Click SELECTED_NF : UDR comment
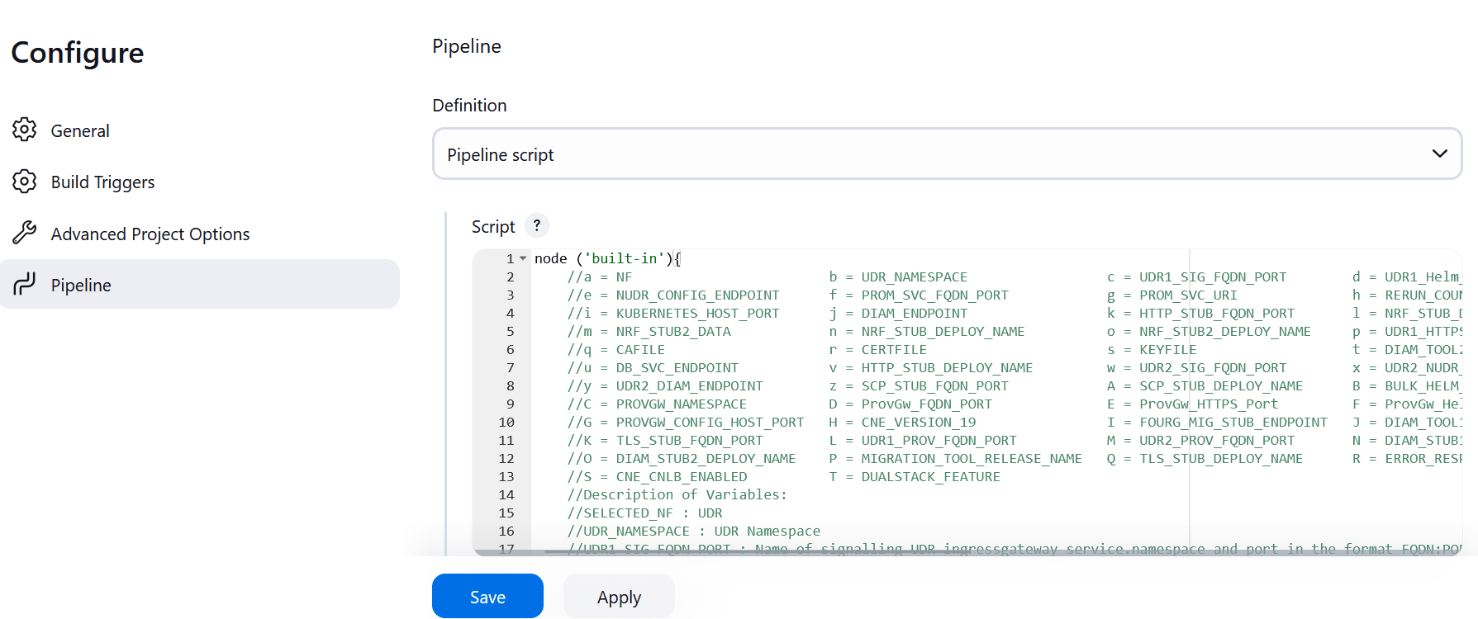Screen dimensions: 1478x619 pos(644,513)
